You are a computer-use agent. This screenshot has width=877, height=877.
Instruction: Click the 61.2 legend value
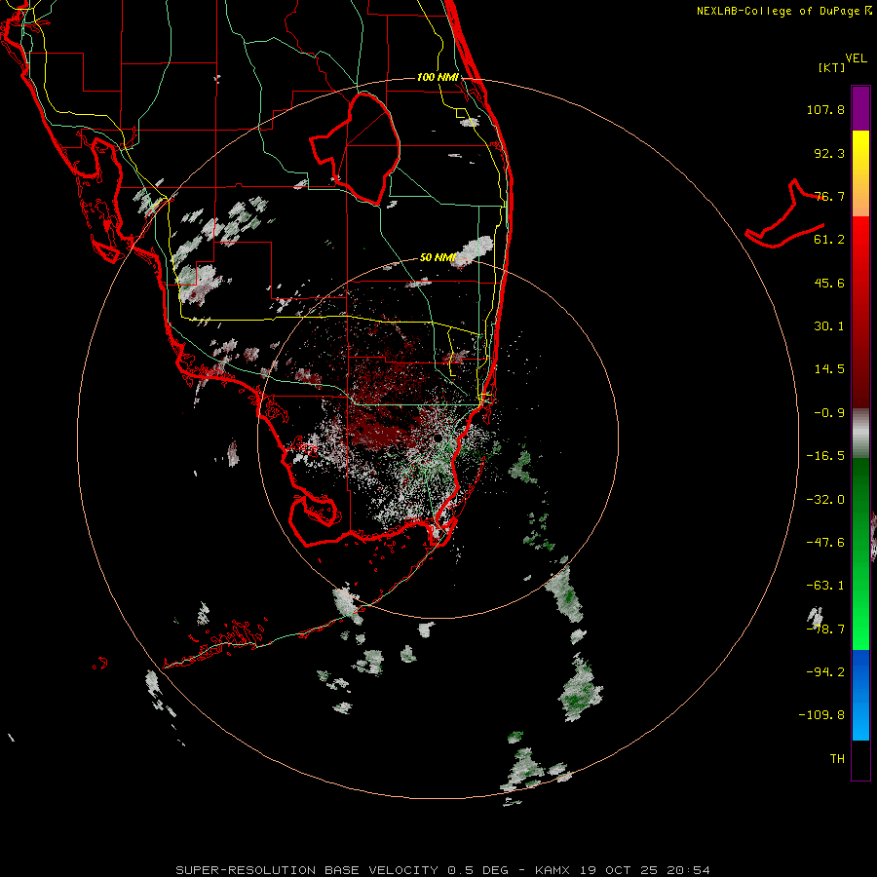(x=829, y=240)
